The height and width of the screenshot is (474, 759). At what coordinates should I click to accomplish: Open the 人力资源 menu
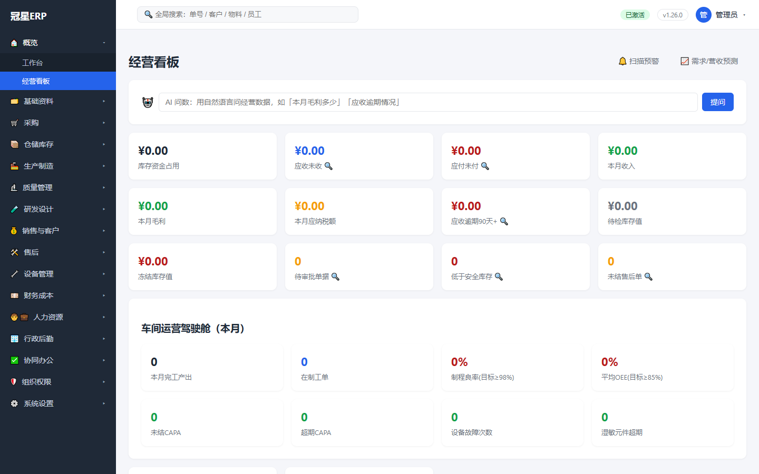click(x=58, y=317)
